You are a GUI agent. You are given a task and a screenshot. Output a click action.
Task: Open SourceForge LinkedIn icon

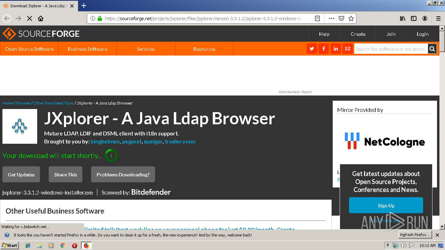(335, 49)
